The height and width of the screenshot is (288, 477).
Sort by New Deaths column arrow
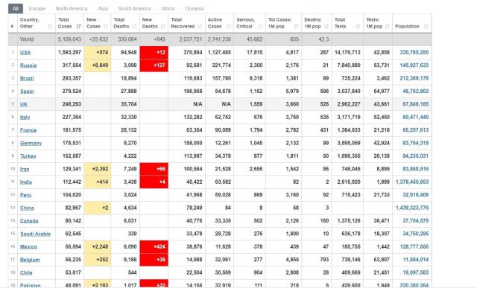tap(162, 27)
